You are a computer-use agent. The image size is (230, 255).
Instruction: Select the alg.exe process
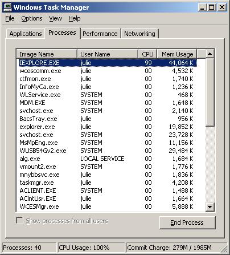point(108,159)
